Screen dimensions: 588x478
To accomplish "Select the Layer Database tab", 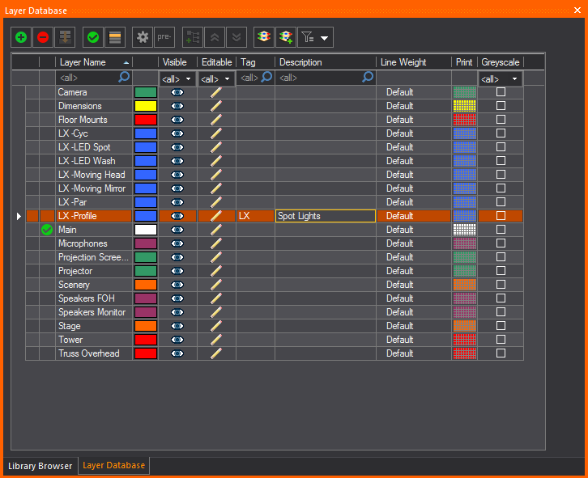I will (x=113, y=466).
